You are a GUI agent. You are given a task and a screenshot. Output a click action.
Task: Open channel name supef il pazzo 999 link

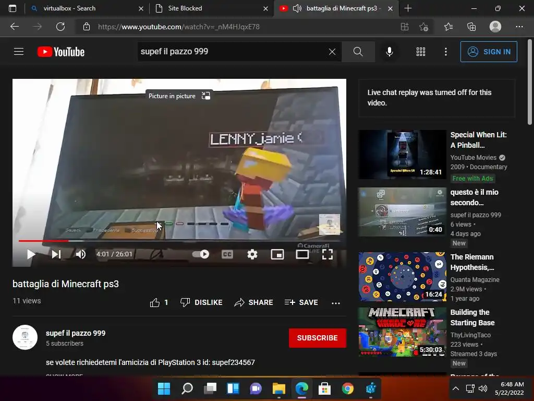pos(76,333)
